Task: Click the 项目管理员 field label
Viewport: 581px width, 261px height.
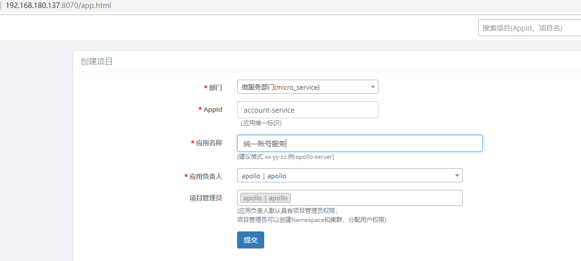Action: point(202,198)
